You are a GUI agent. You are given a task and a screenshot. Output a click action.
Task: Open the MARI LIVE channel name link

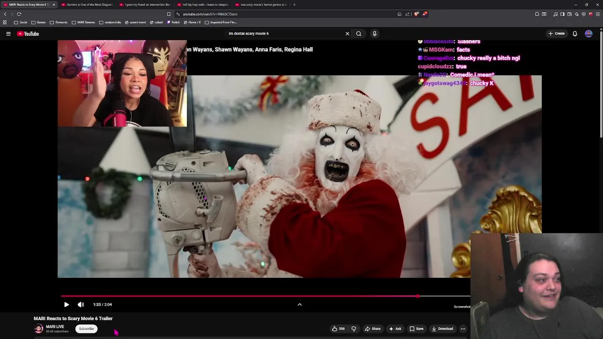point(55,327)
